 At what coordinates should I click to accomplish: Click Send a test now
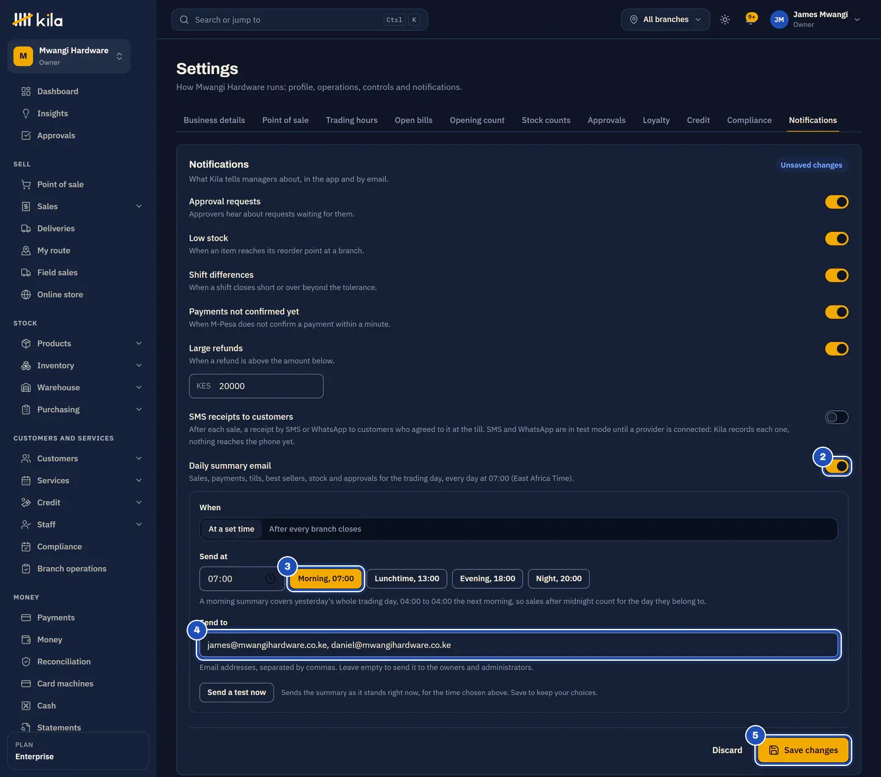click(x=236, y=693)
